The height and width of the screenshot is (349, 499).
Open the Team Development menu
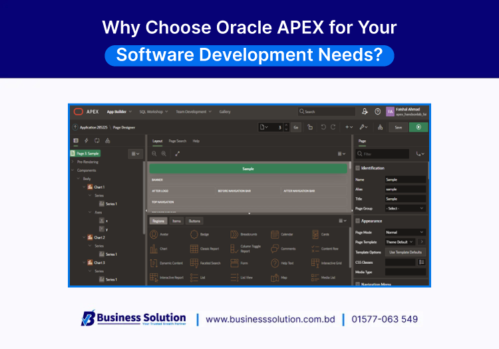click(x=194, y=112)
